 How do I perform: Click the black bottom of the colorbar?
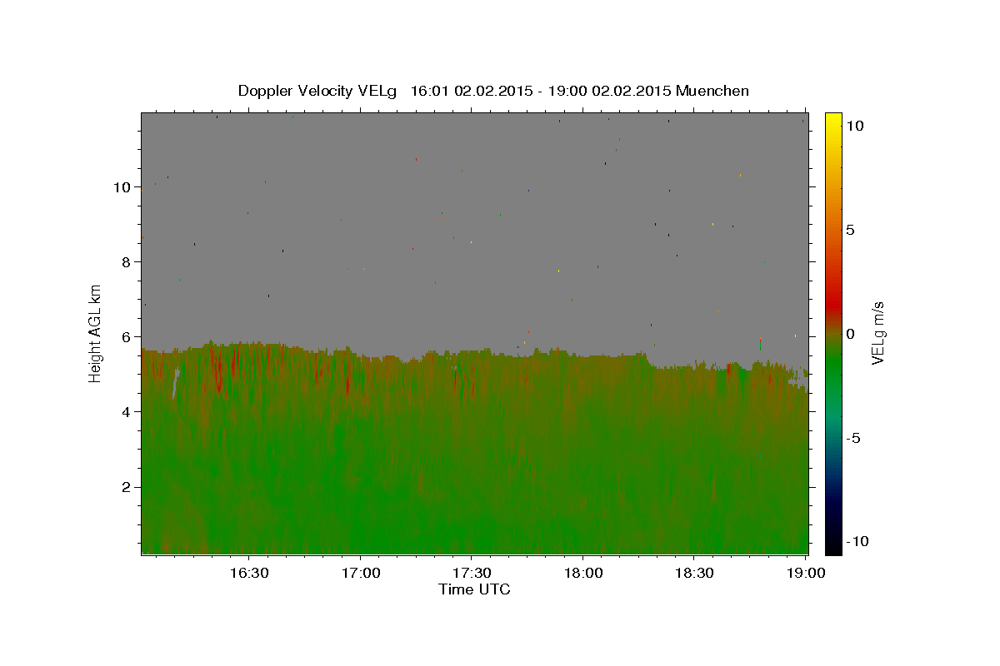point(833,549)
